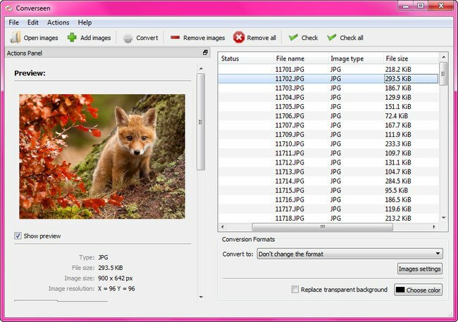Start conversion with the Convert icon
The image size is (458, 322).
[128, 38]
